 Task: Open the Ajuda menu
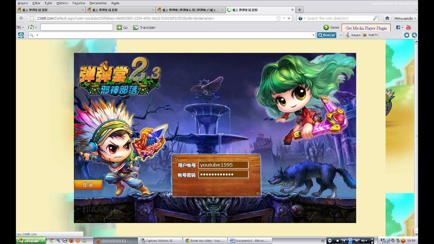pyautogui.click(x=115, y=3)
